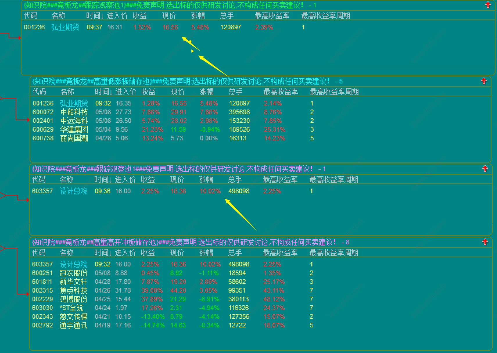Select 弘业期货 at 09:37 in top panel

coord(65,27)
